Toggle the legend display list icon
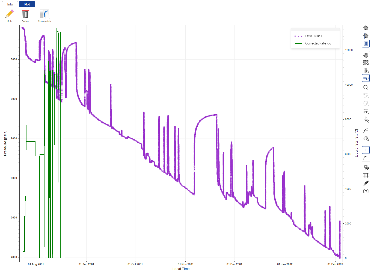The image size is (371, 273). (366, 44)
